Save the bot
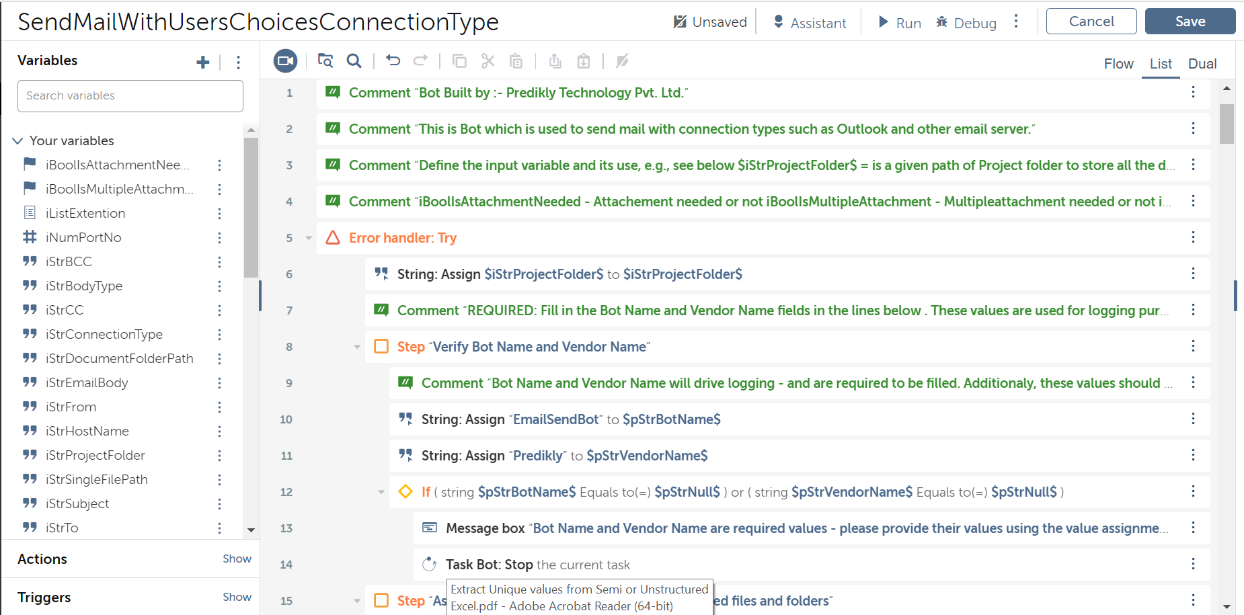 click(1190, 21)
